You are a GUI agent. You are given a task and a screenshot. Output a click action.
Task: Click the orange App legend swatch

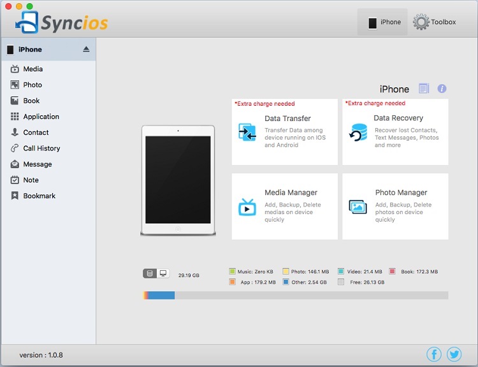pos(232,282)
